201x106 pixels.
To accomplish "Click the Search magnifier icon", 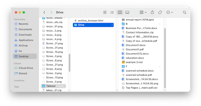I will pyautogui.click(x=184, y=12).
